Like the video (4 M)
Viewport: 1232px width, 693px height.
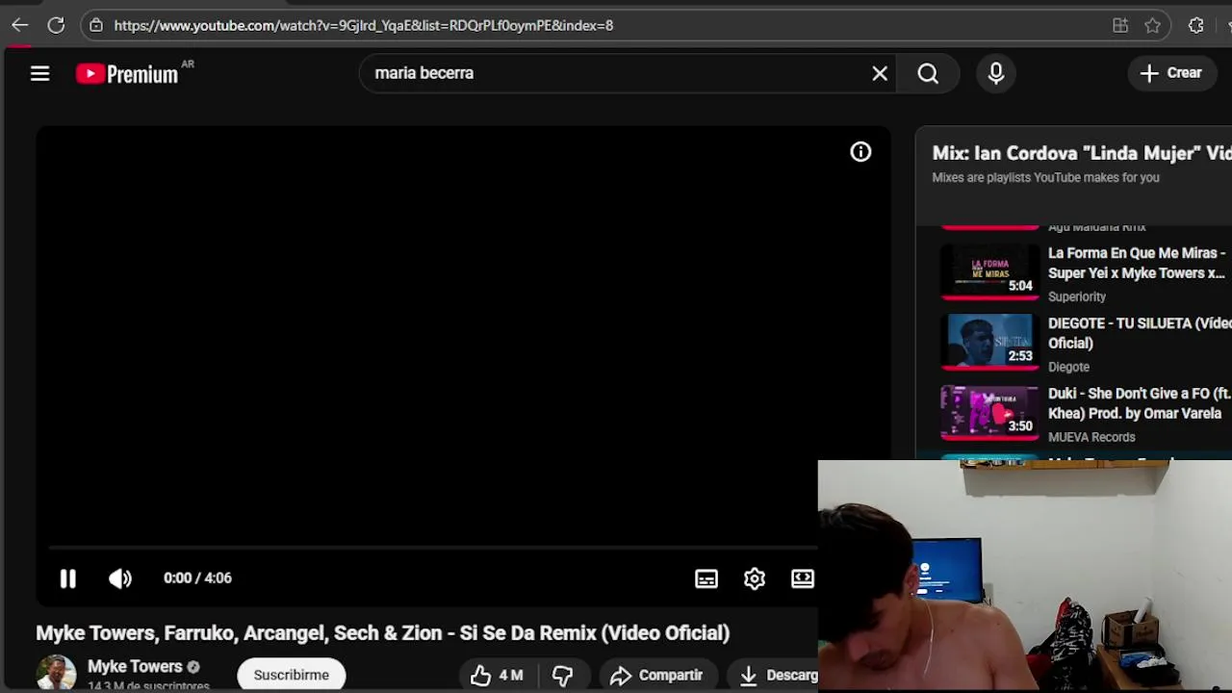(x=497, y=675)
